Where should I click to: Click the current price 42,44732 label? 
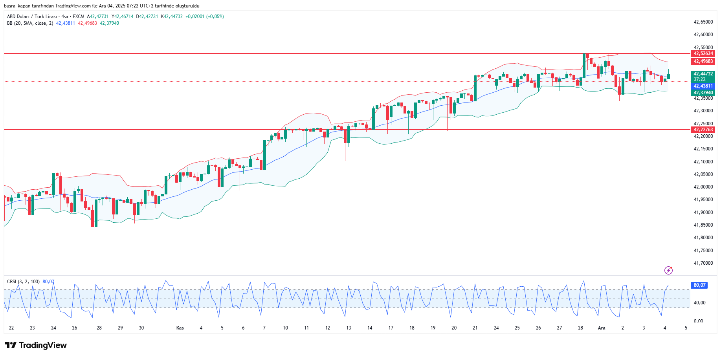tap(703, 74)
